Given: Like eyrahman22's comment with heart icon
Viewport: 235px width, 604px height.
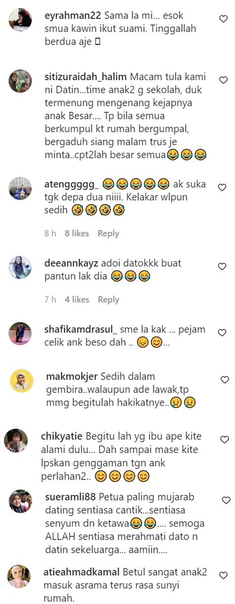Looking at the screenshot, I should 223,18.
